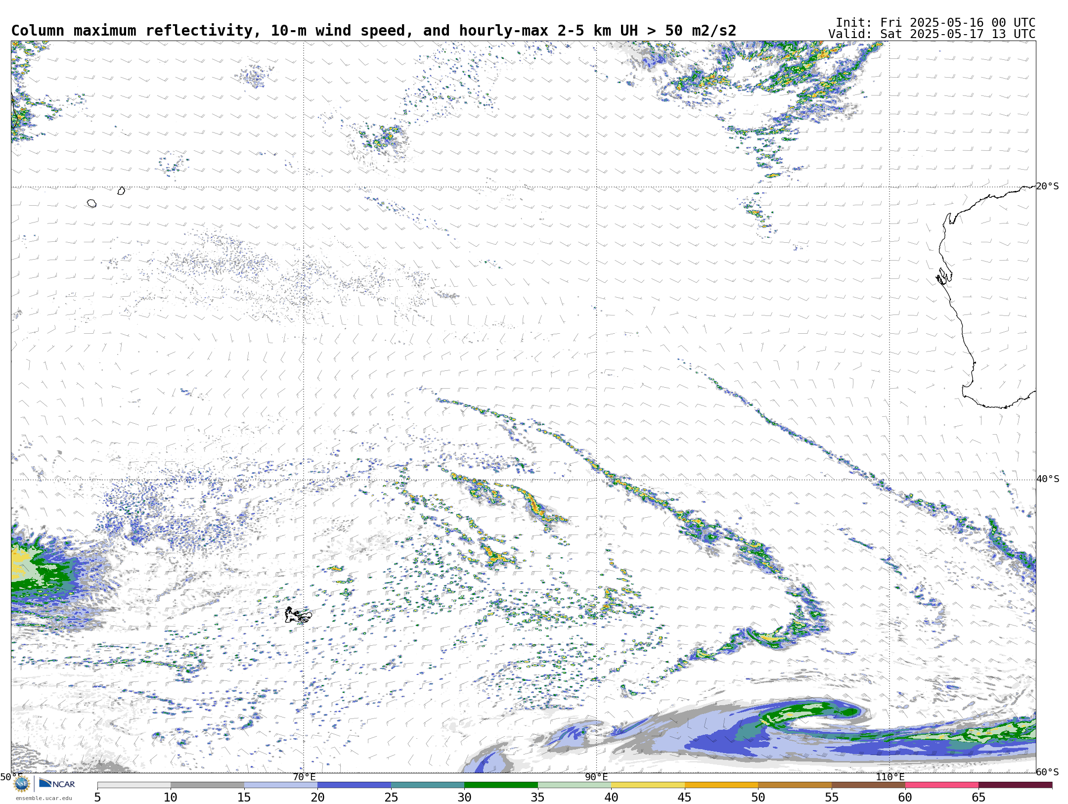Click the colorbar value label 60

(x=905, y=797)
